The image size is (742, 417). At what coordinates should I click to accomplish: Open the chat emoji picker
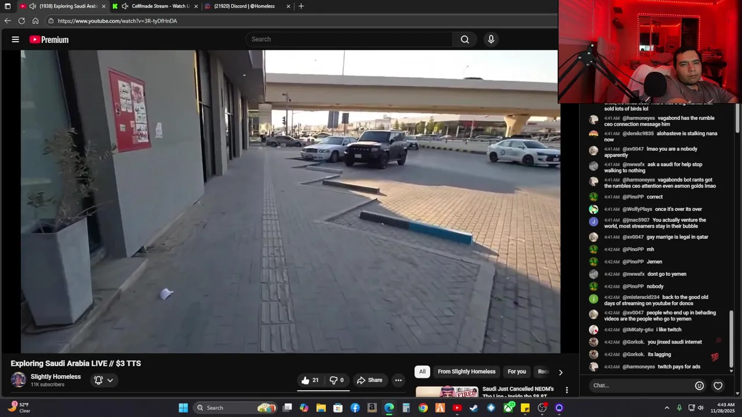tap(699, 386)
